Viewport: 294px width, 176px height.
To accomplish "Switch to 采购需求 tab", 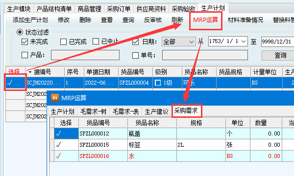I will 187,110.
